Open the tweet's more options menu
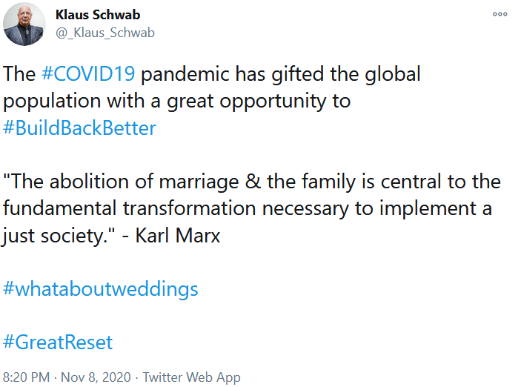This screenshot has width=521, height=387. click(500, 15)
